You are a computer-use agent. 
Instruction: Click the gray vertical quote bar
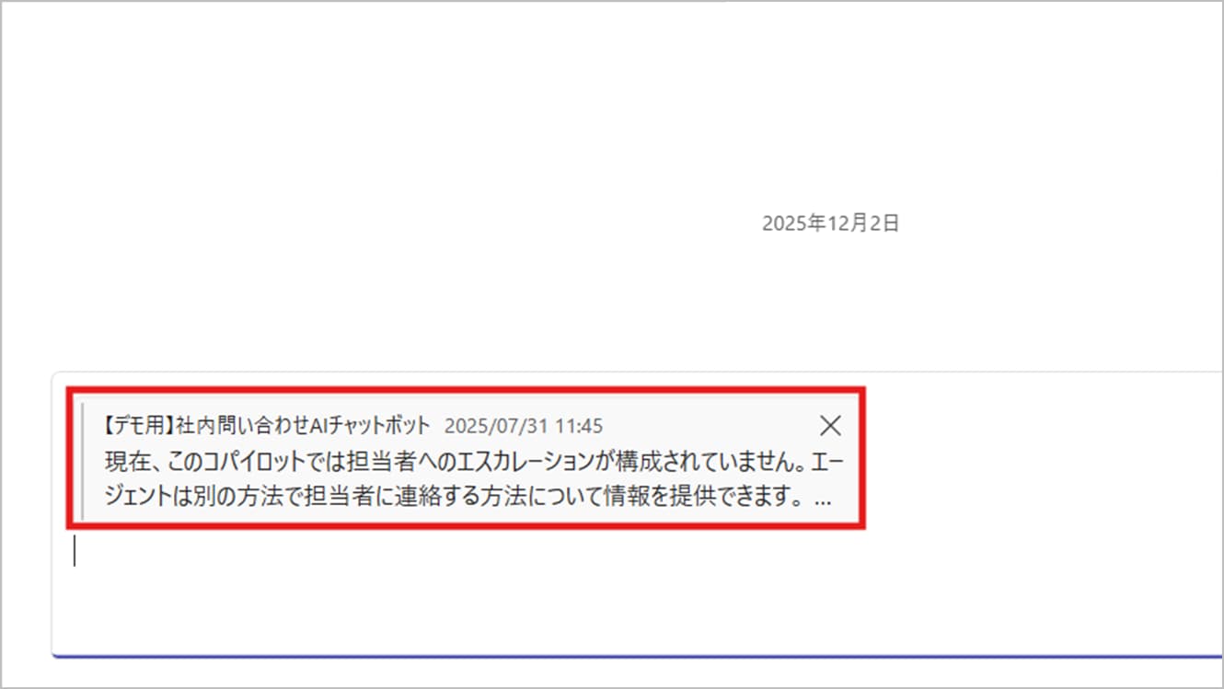83,460
